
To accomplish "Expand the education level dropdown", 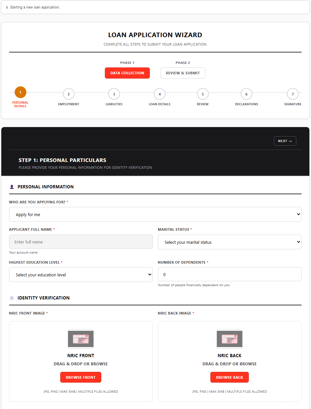I will point(80,274).
